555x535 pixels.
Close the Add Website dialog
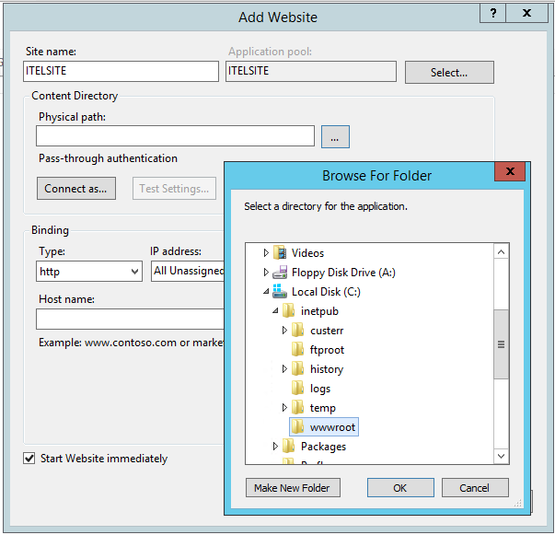526,14
